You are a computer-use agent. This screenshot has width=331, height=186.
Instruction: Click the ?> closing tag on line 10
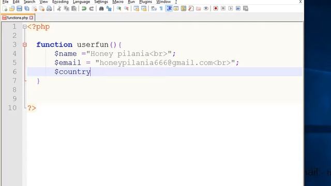point(32,108)
